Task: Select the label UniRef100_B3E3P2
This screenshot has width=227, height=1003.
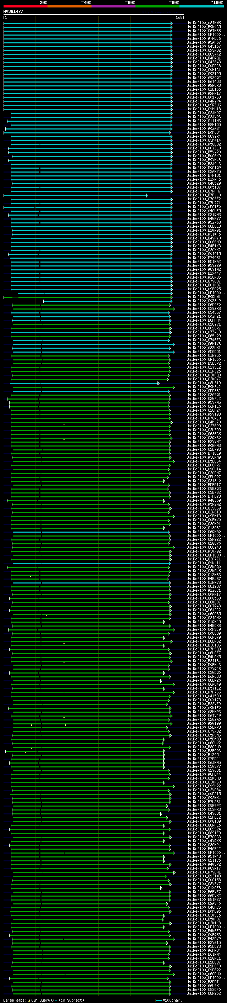Action: (x=204, y=363)
